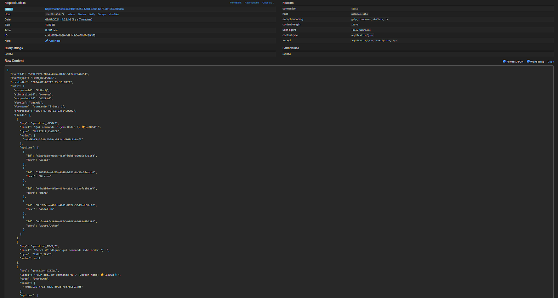Click the size value 19.5 kB
The height and width of the screenshot is (298, 558).
pos(50,25)
